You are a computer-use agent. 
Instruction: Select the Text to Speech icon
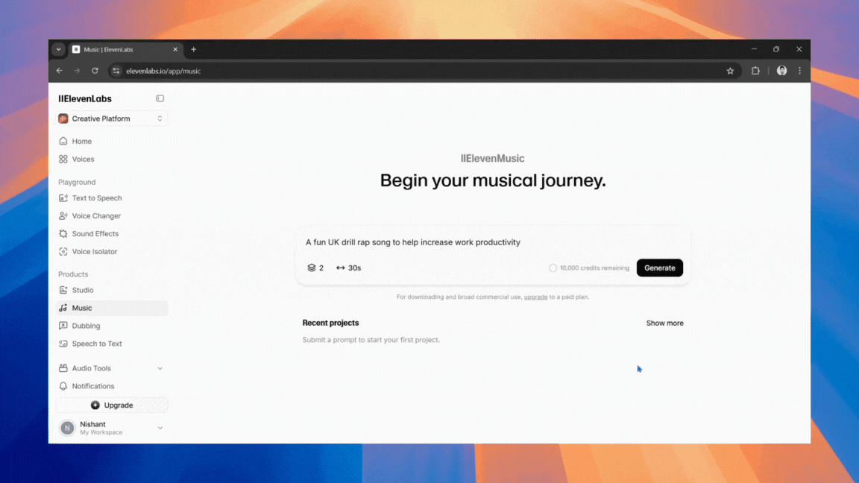[63, 198]
